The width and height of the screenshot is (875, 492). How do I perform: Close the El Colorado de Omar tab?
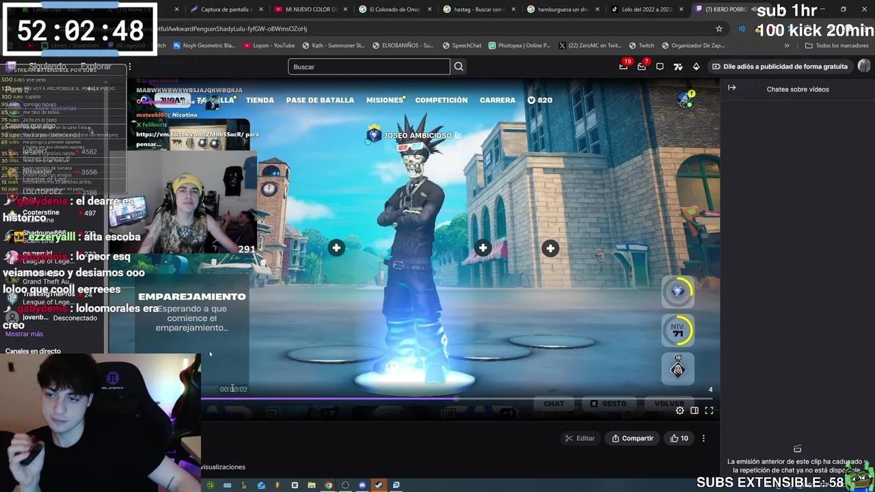pos(429,10)
